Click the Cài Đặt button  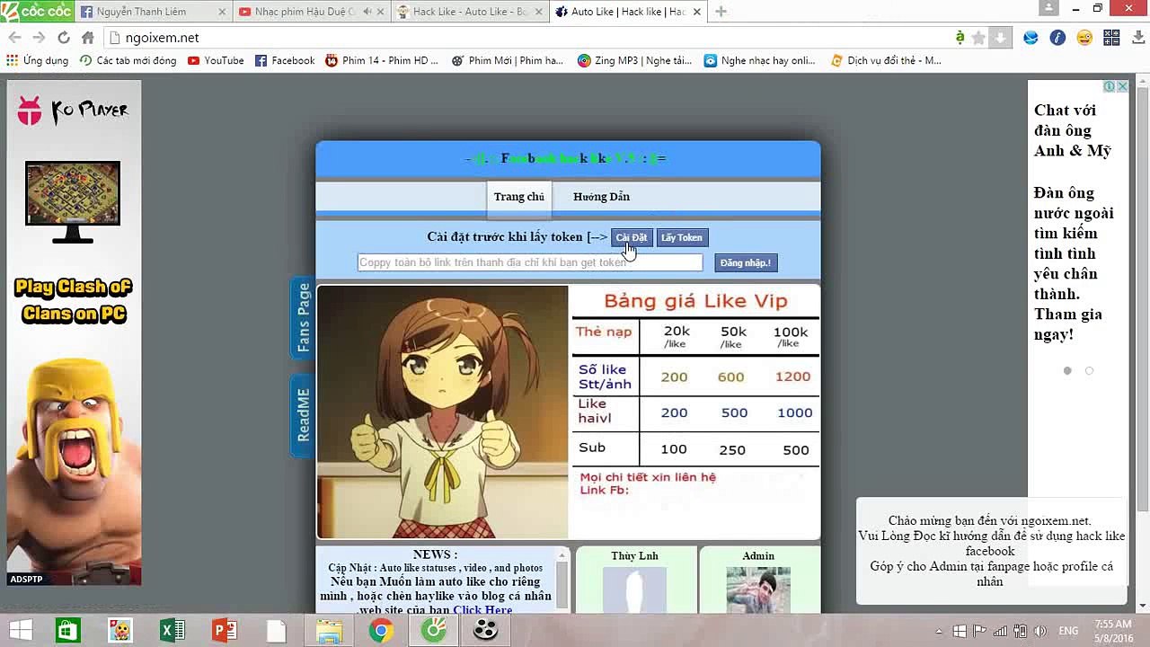tap(632, 237)
